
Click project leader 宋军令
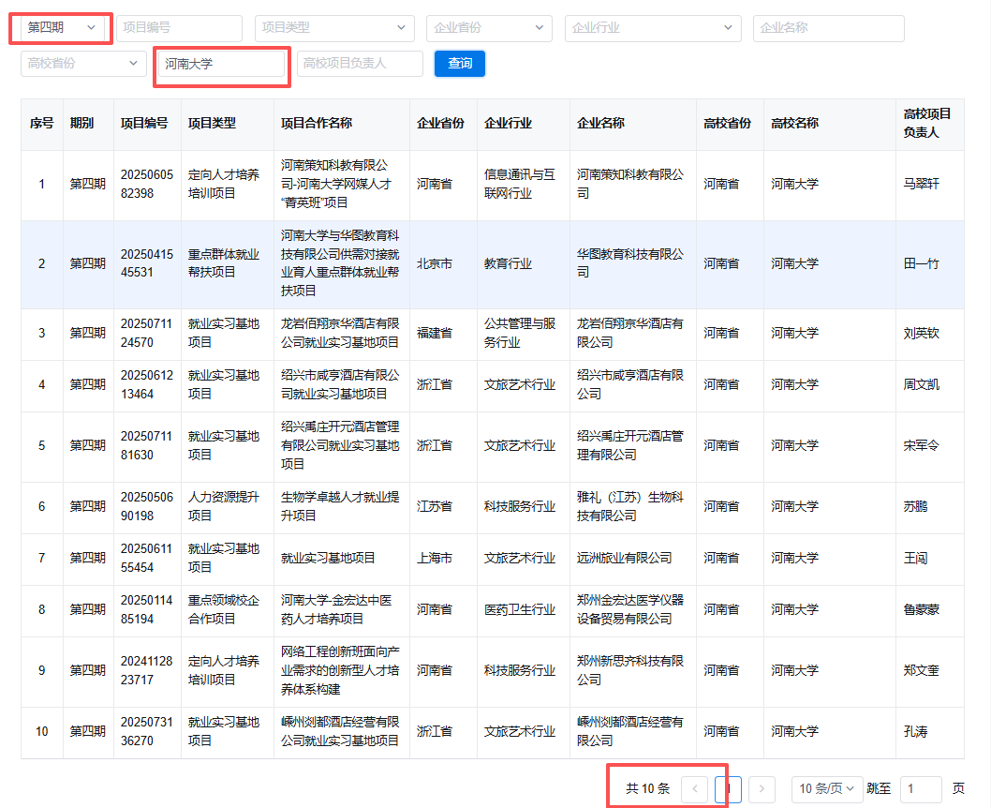pos(921,446)
